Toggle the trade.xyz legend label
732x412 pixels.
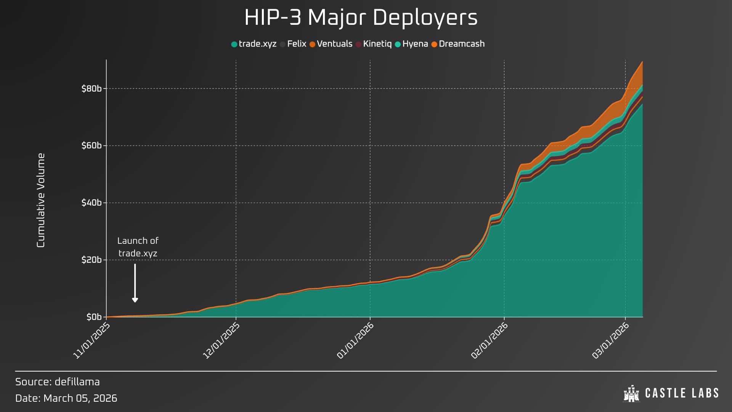coord(257,44)
